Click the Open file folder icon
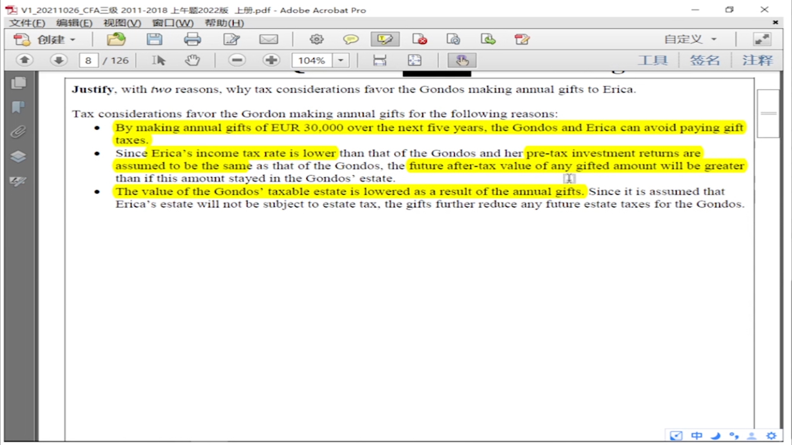The image size is (792, 445). [x=116, y=40]
